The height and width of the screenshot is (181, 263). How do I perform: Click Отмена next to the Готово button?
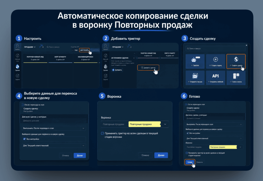(x=199, y=162)
